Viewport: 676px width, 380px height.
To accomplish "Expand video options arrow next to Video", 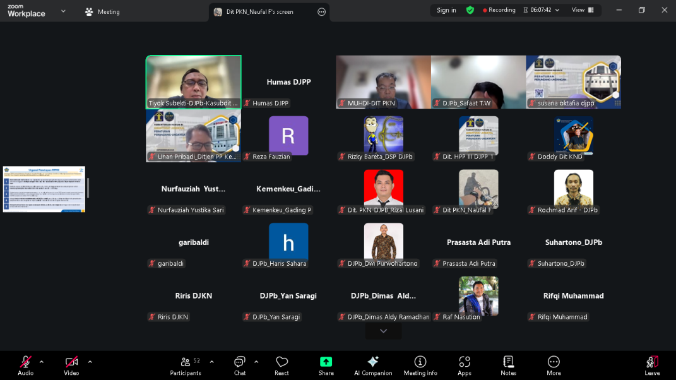I will (90, 362).
